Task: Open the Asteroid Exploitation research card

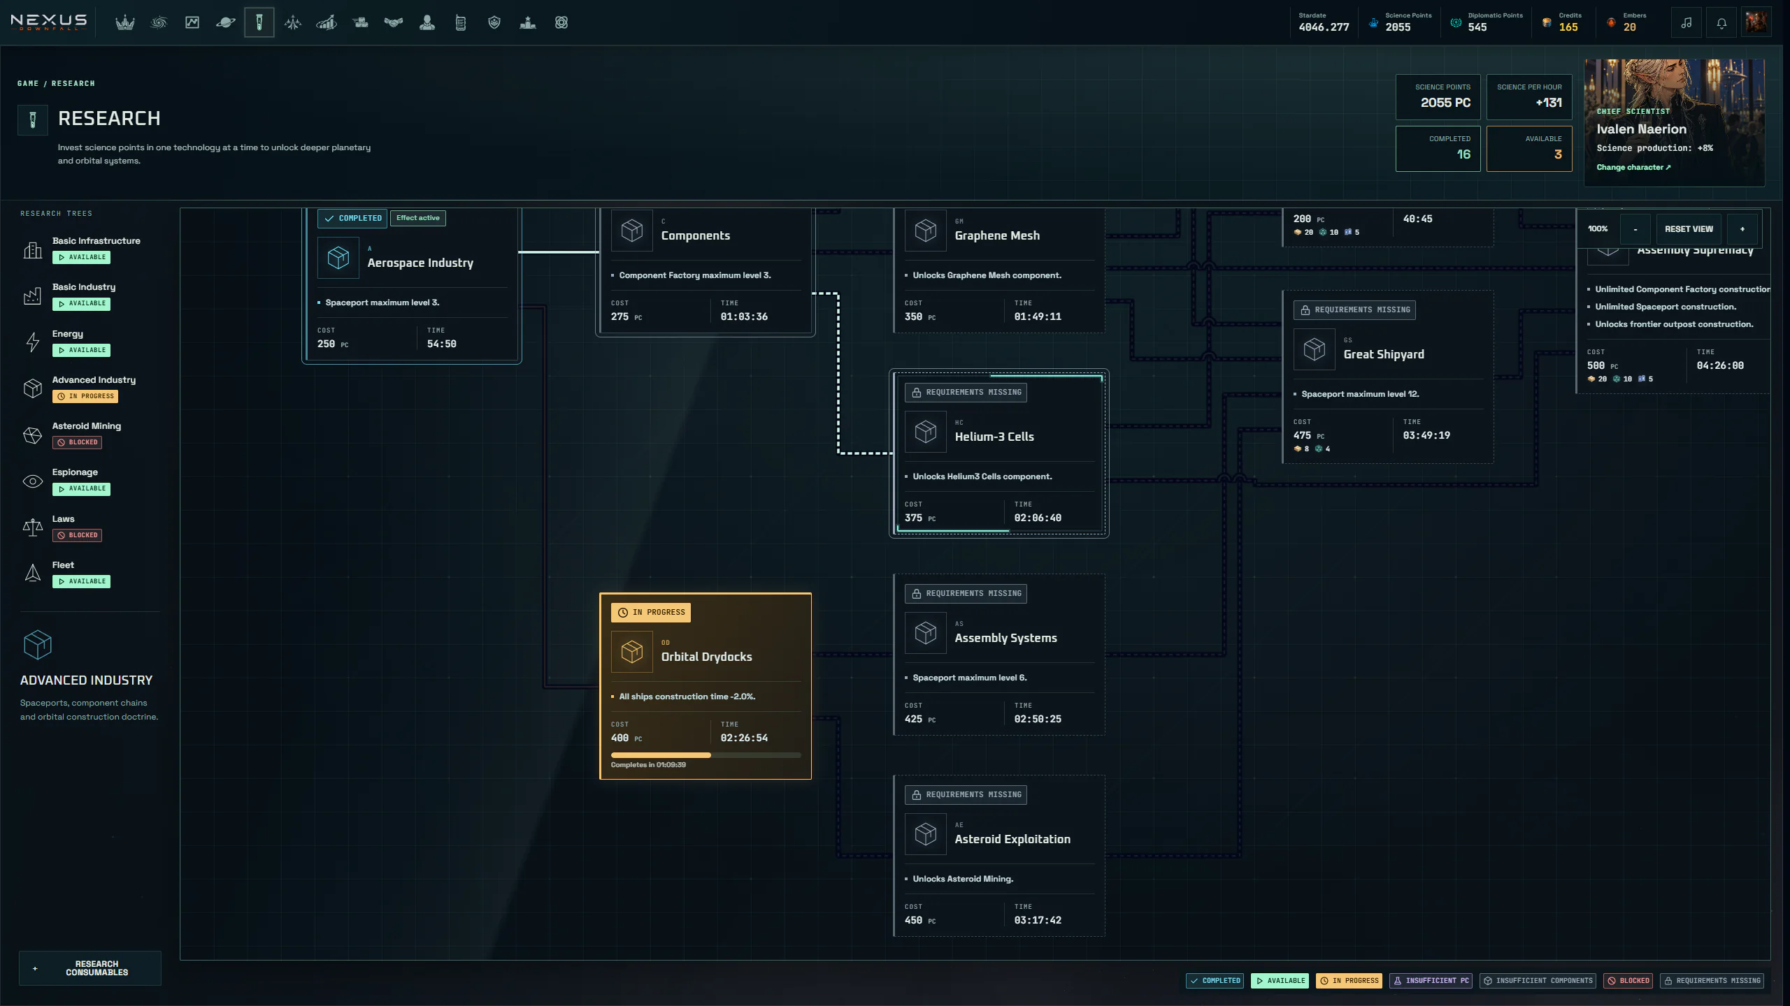Action: [998, 856]
